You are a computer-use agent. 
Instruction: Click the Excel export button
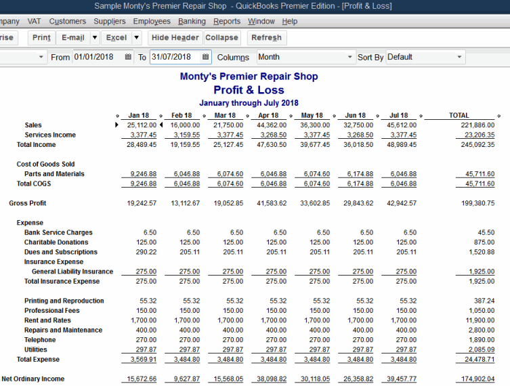click(116, 38)
